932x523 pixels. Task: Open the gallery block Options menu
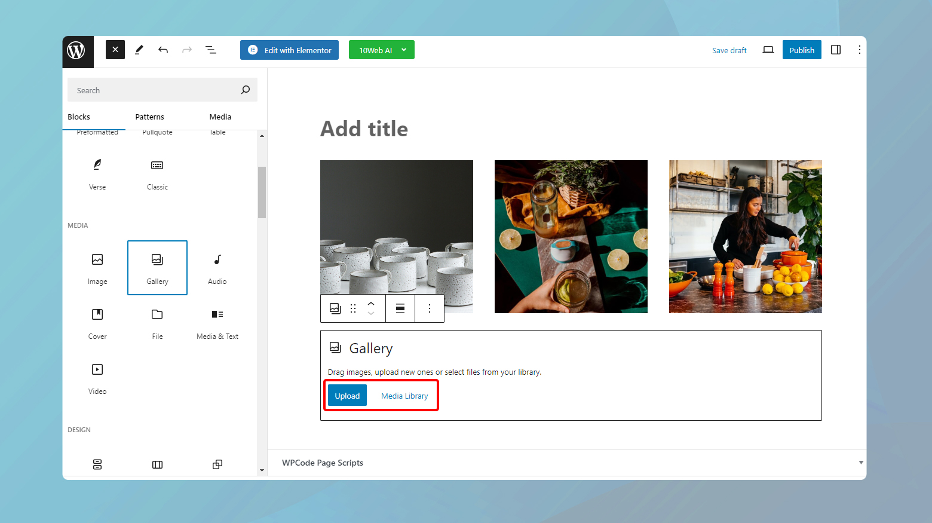tap(430, 308)
